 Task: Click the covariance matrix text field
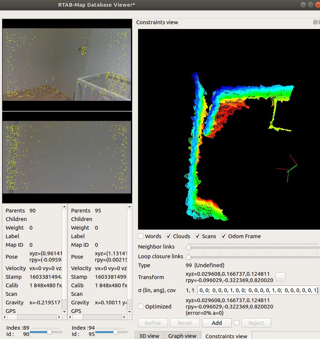click(x=258, y=290)
